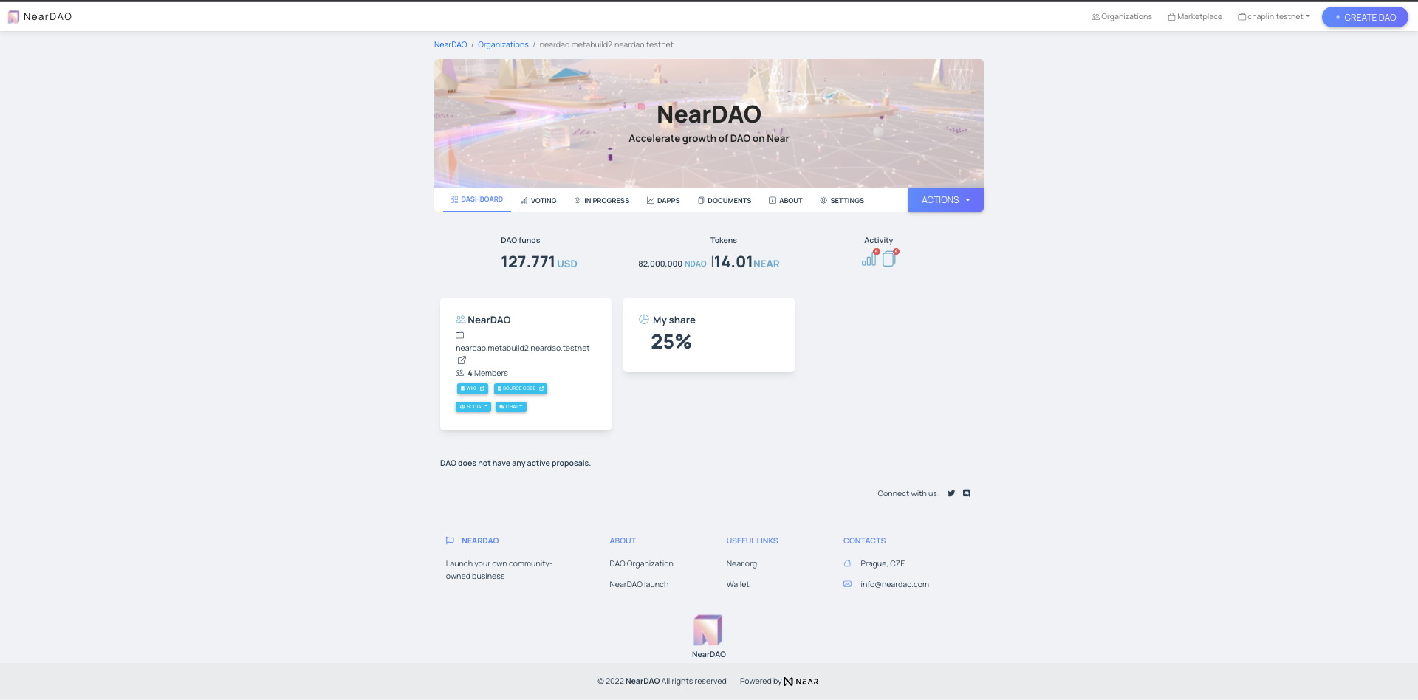
Task: Click the Prague, CZE contact text
Action: click(883, 564)
